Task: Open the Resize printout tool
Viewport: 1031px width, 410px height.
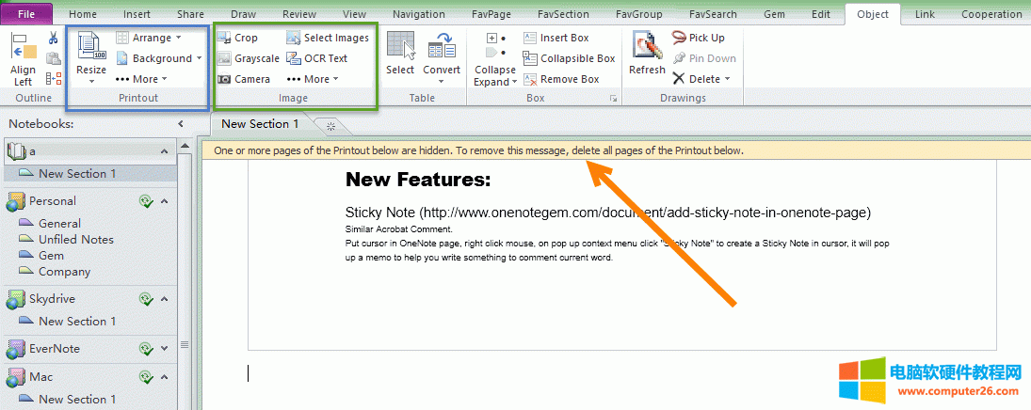Action: coord(90,57)
